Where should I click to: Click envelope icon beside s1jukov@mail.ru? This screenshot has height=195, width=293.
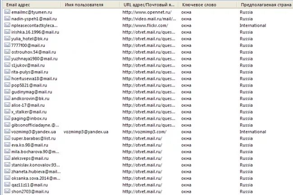(7, 65)
